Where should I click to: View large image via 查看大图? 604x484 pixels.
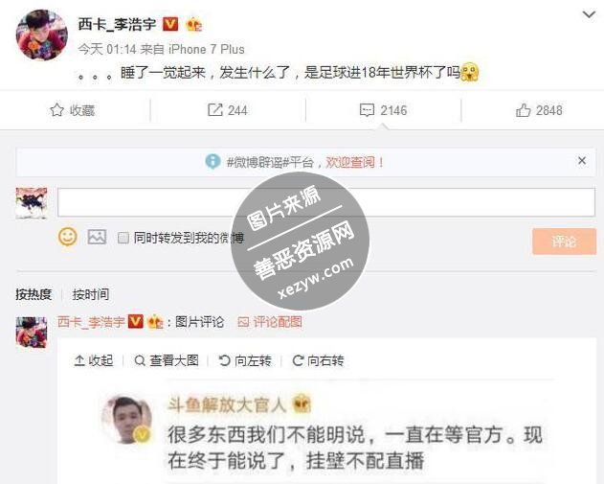click(x=167, y=360)
